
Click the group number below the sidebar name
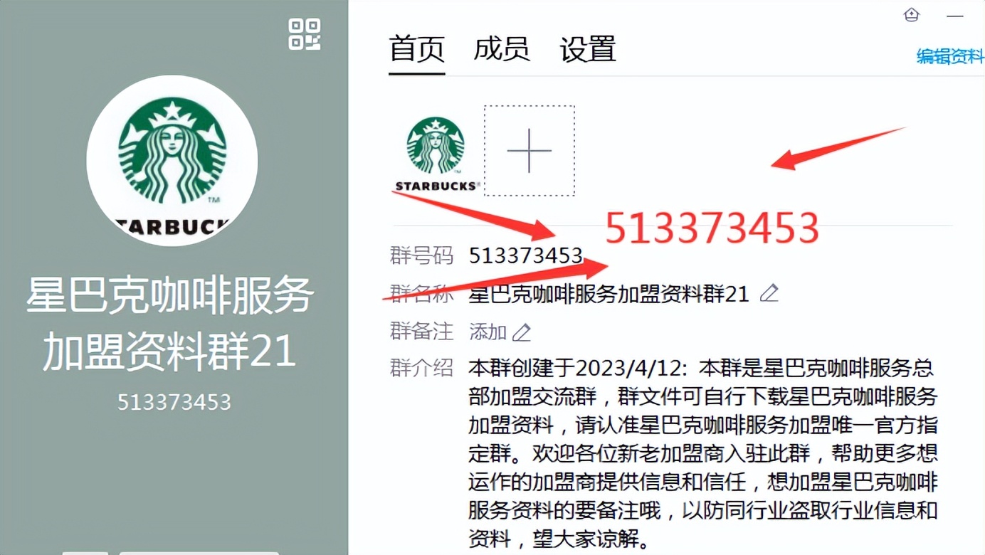pyautogui.click(x=172, y=402)
